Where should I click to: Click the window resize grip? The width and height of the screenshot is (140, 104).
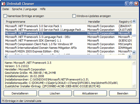coord(137,101)
